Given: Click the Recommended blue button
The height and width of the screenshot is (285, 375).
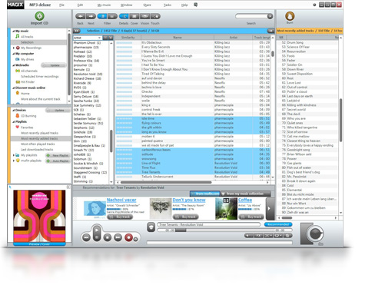Looking at the screenshot, I should point(278,224).
